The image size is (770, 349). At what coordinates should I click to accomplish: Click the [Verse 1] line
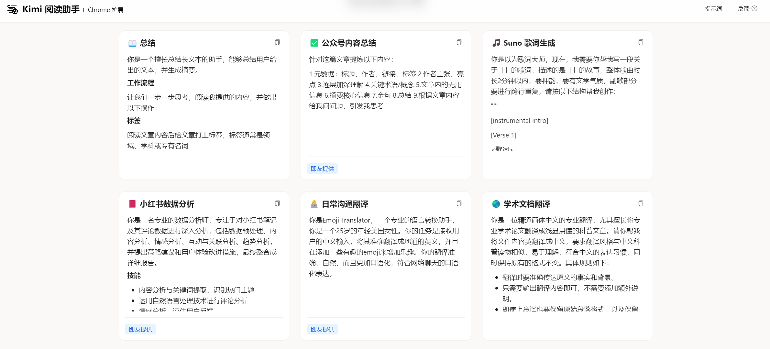[x=504, y=135]
